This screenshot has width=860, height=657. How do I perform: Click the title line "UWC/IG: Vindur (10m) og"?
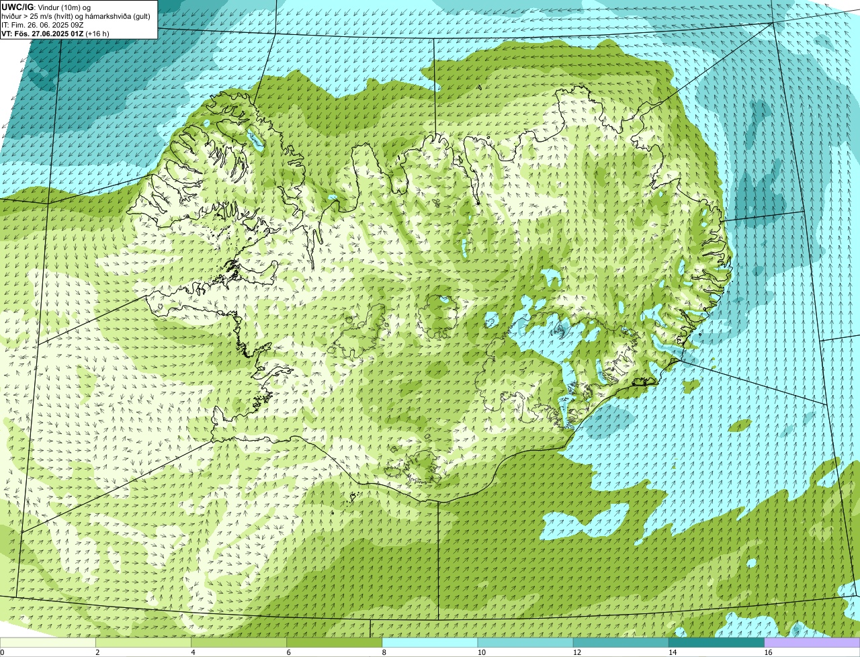tap(46, 7)
